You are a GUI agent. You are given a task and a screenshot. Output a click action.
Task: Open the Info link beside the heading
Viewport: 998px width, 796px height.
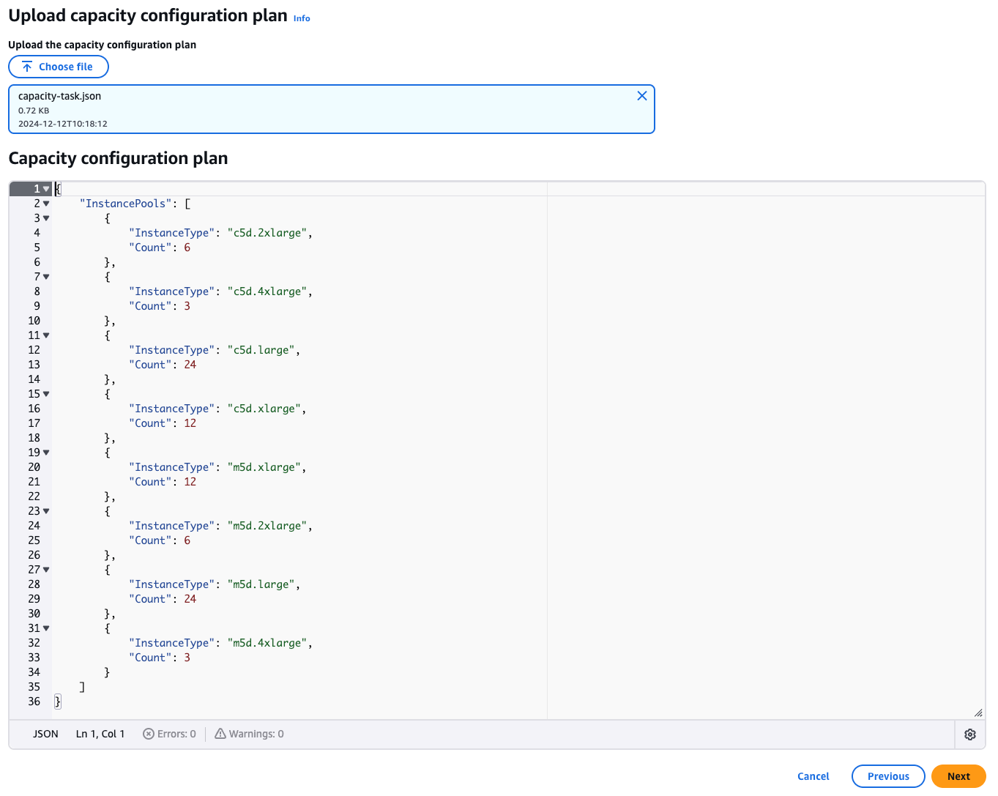301,18
